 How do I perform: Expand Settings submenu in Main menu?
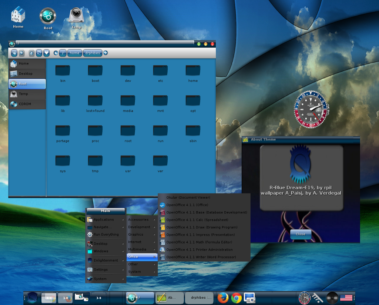(106, 270)
